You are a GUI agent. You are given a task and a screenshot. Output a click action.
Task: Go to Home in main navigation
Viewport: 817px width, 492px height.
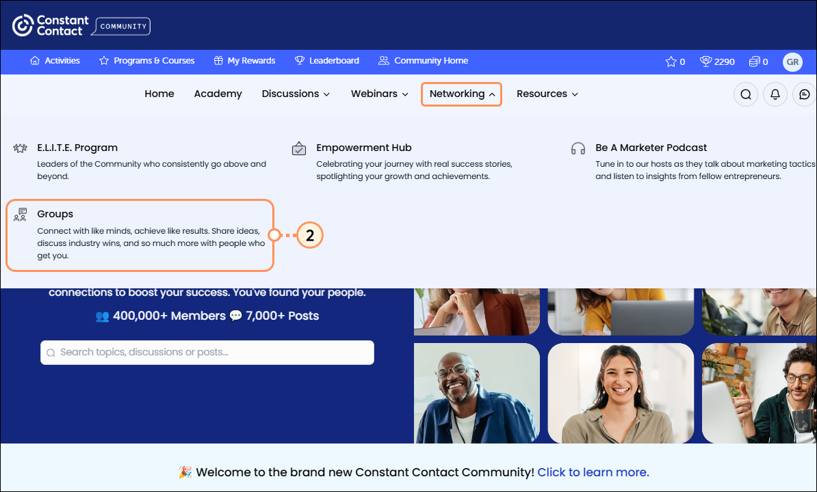[159, 94]
